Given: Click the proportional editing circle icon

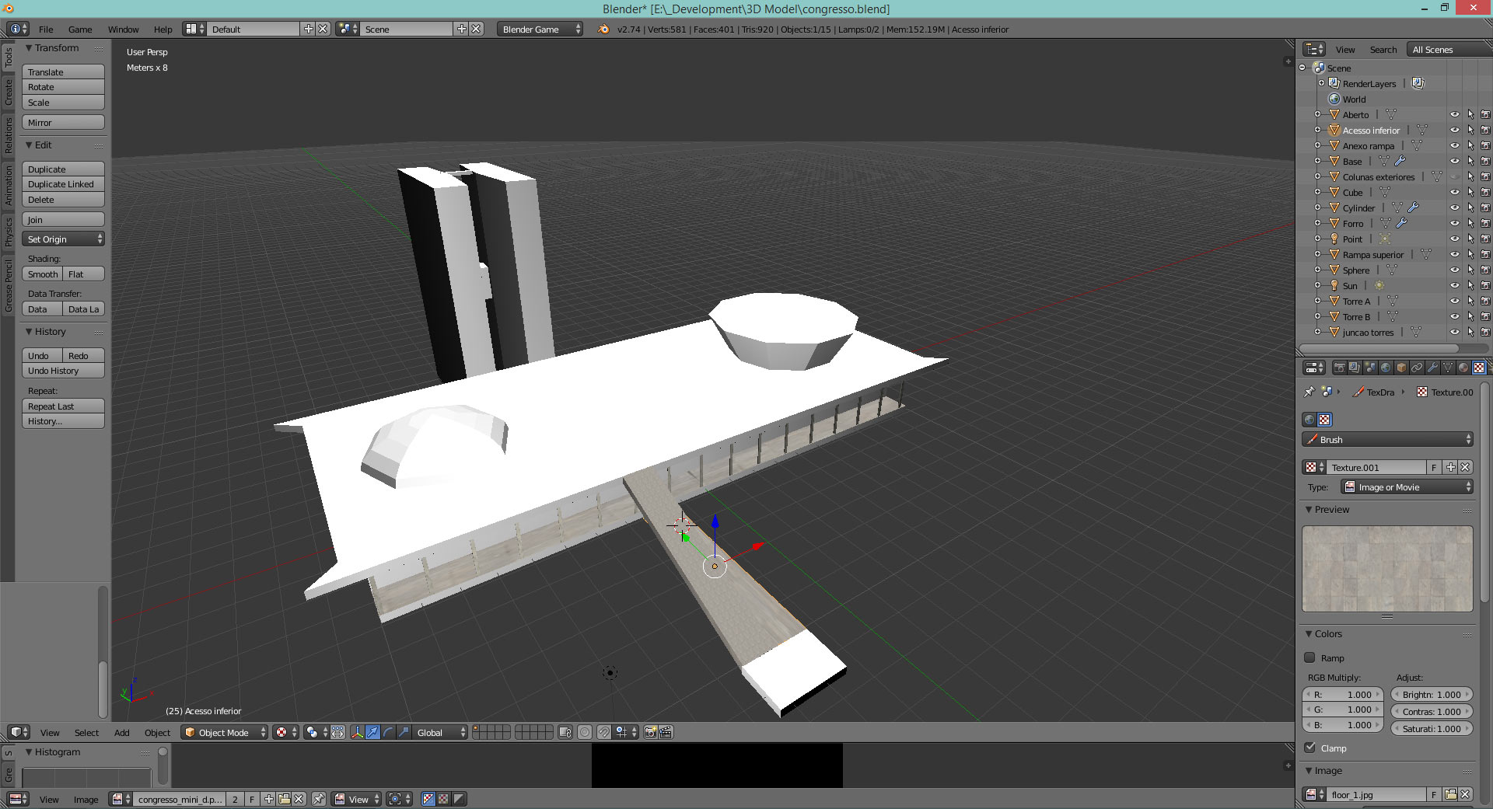Looking at the screenshot, I should click(585, 732).
